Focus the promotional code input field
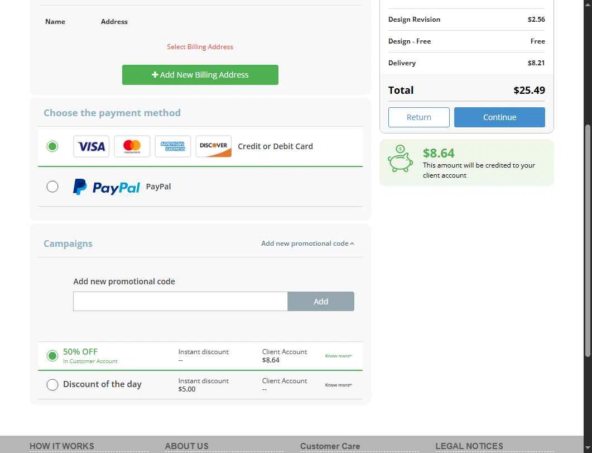The width and height of the screenshot is (592, 453). click(180, 302)
